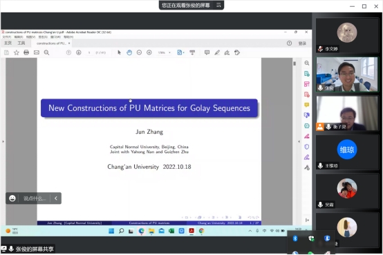Image resolution: width=383 pixels, height=255 pixels.
Task: Zoom out with the minus circle icon
Action: coord(139,52)
